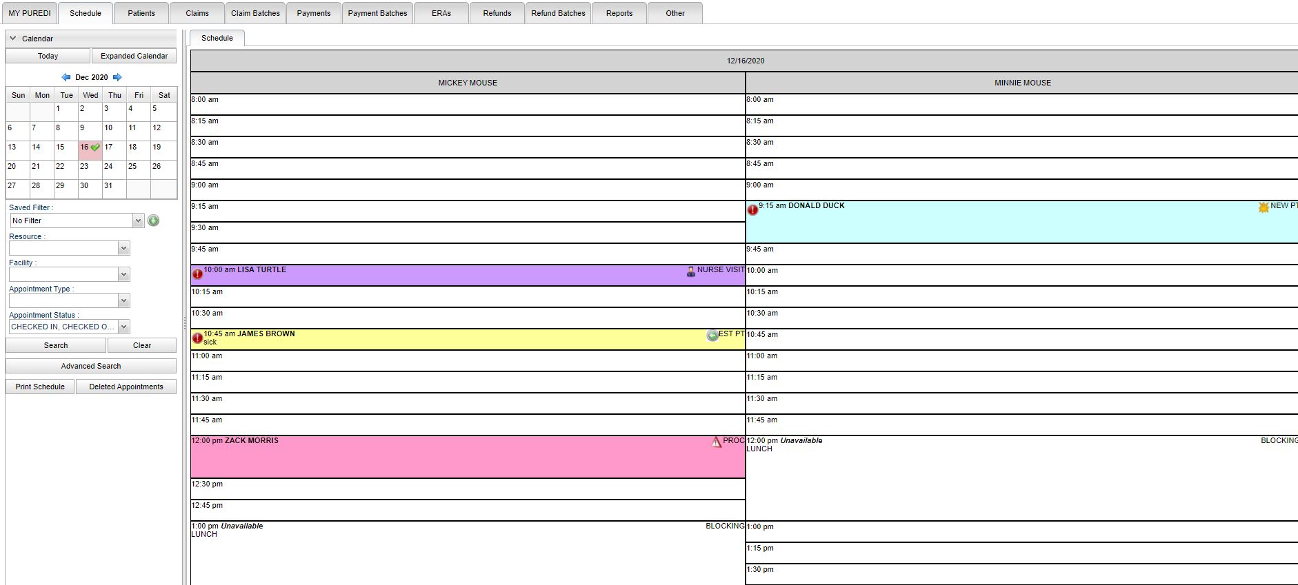This screenshot has height=585, width=1298.
Task: Open the Refund Batches tab
Action: (558, 13)
